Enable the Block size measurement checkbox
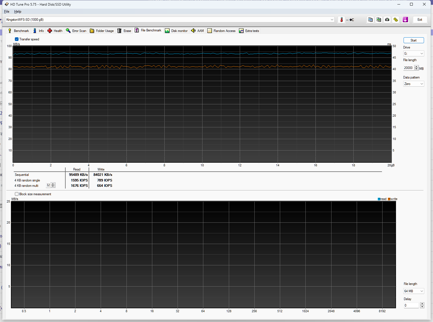433x322 pixels. click(x=17, y=194)
